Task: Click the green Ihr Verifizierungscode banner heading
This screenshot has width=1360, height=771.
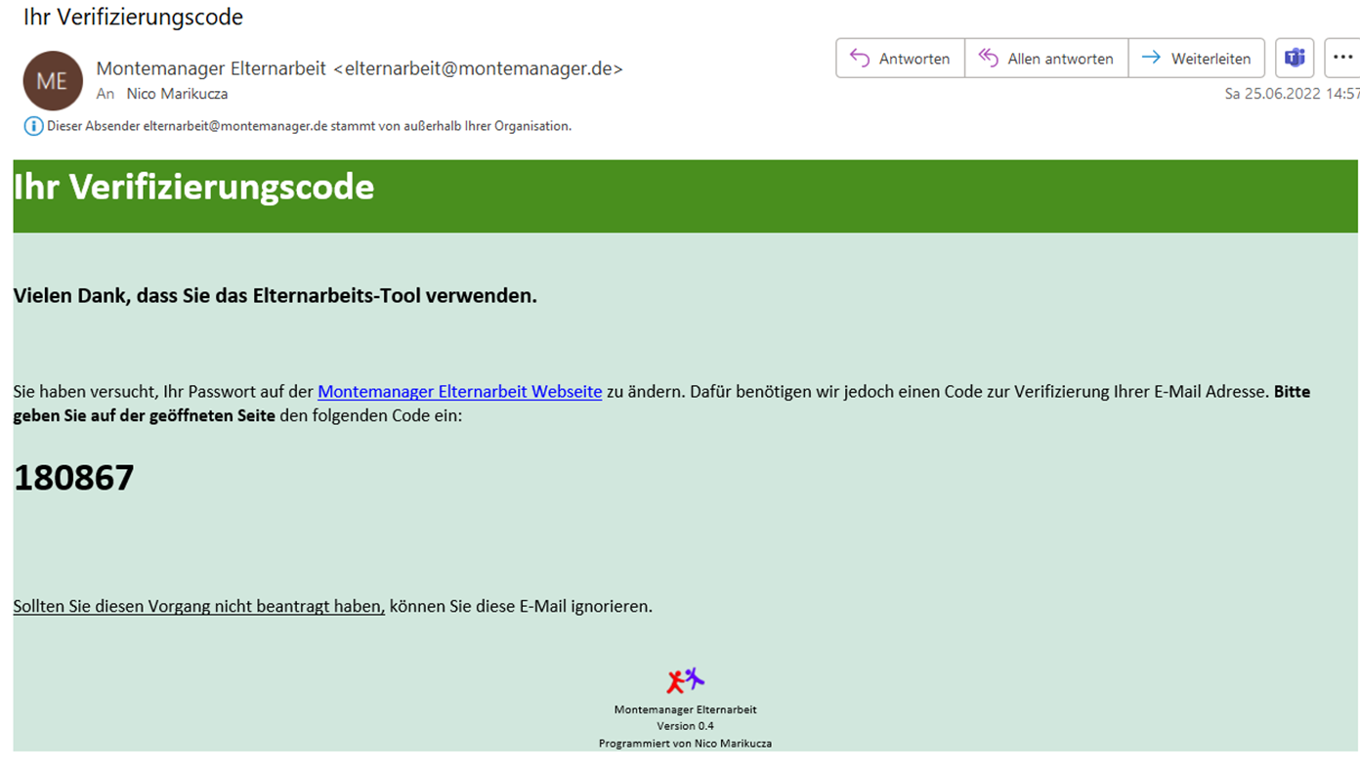Action: pos(193,187)
